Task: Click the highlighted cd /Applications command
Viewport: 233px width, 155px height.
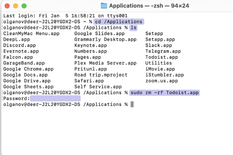Action: [x=119, y=22]
